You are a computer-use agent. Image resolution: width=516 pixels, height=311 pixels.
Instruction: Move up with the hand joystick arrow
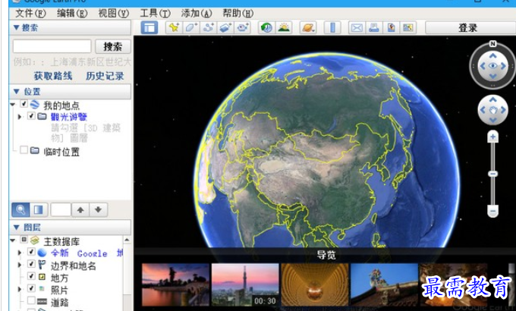click(x=492, y=99)
